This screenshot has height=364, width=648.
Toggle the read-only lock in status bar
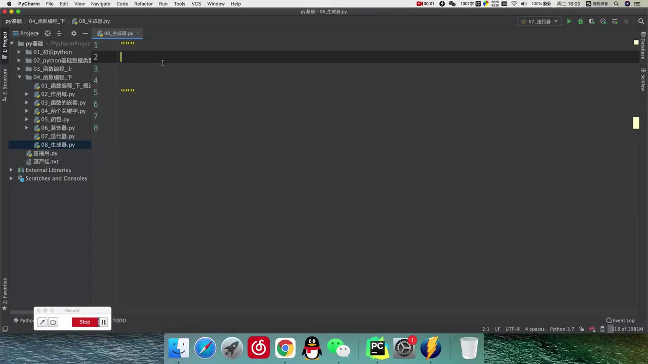582,329
